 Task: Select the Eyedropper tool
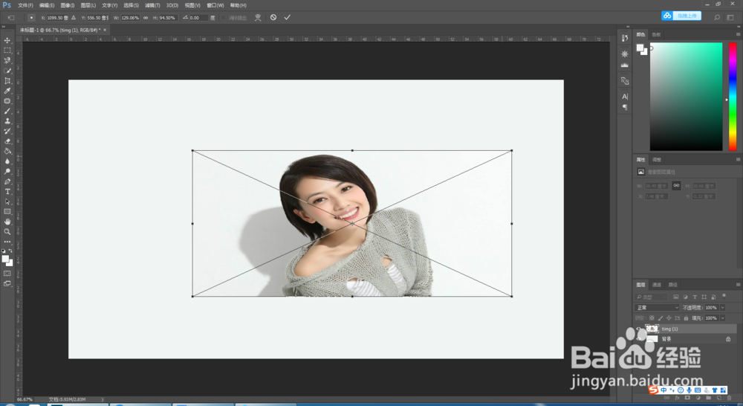pos(7,91)
